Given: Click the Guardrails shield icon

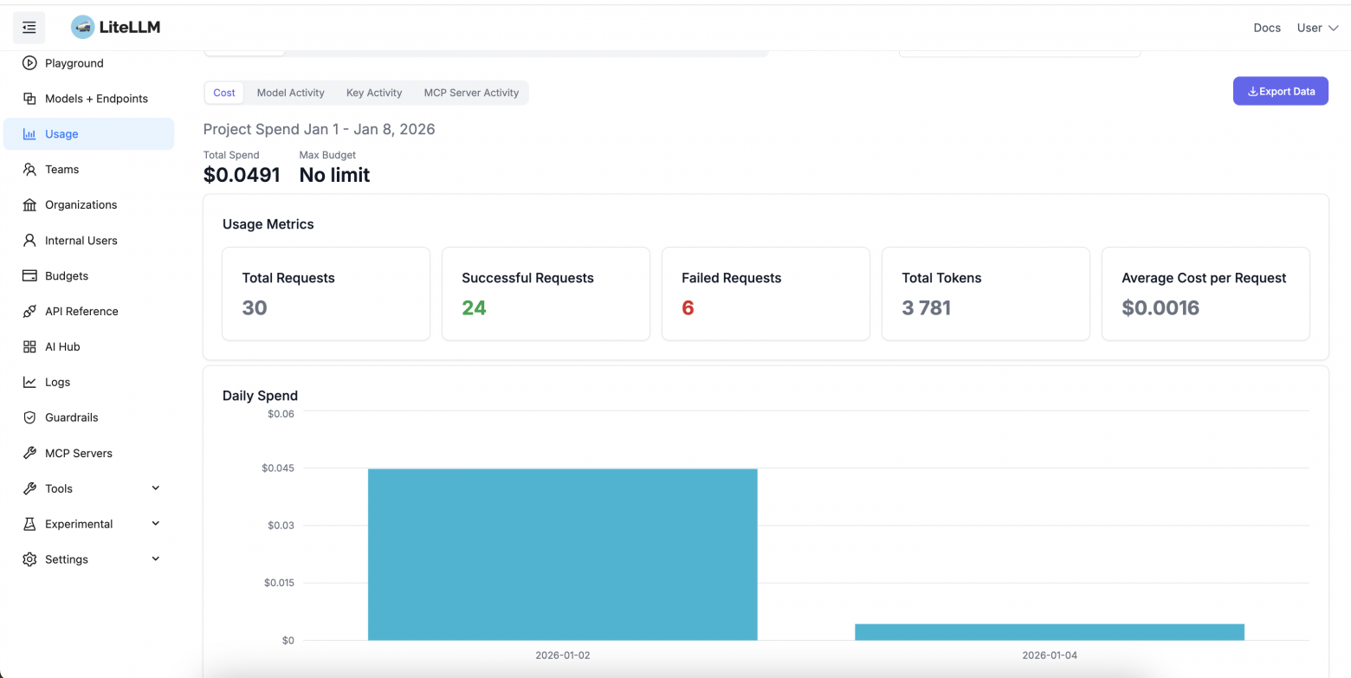Looking at the screenshot, I should tap(29, 417).
